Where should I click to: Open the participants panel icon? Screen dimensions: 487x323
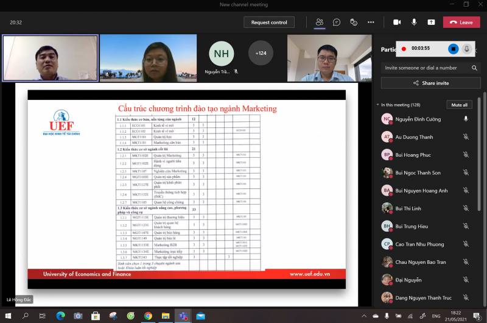(319, 22)
